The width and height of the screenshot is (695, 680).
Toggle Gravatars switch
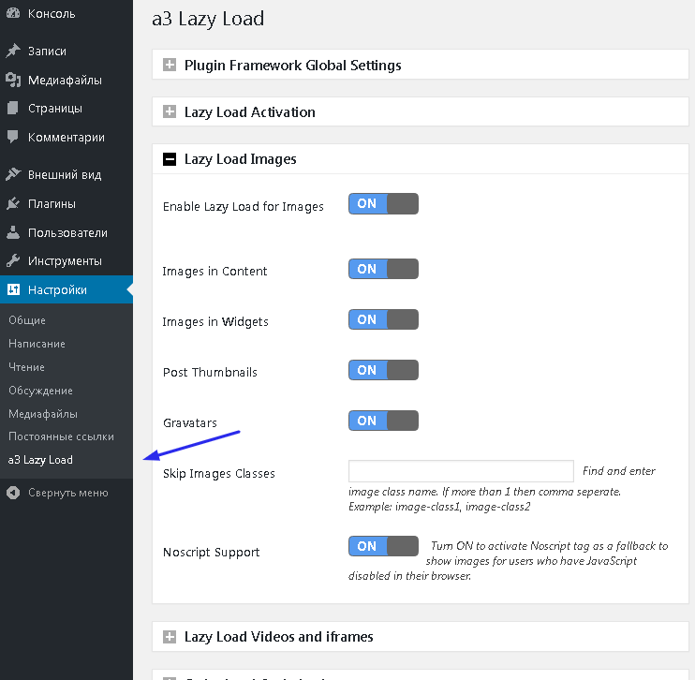383,421
